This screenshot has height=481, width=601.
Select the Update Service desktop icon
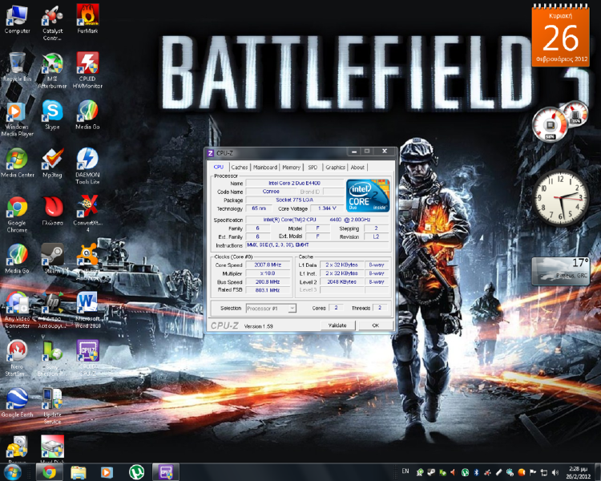pyautogui.click(x=53, y=406)
